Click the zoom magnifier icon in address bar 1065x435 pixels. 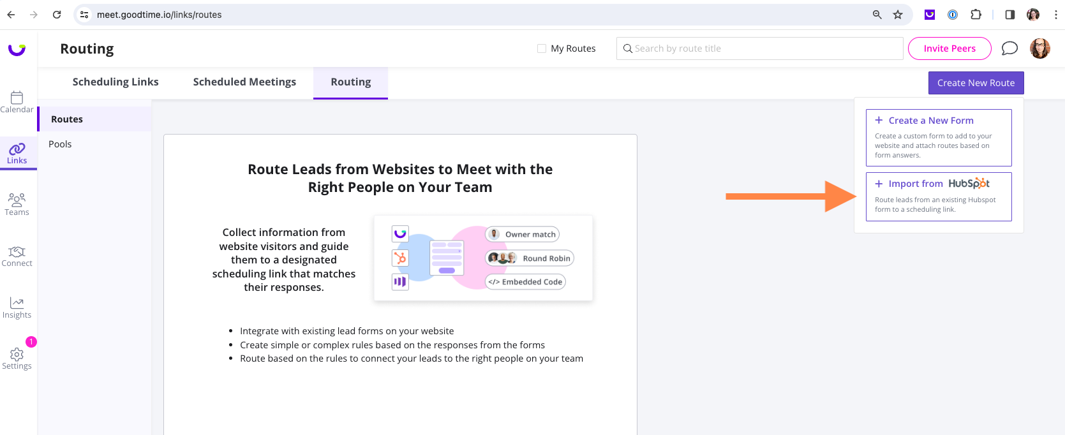(877, 15)
